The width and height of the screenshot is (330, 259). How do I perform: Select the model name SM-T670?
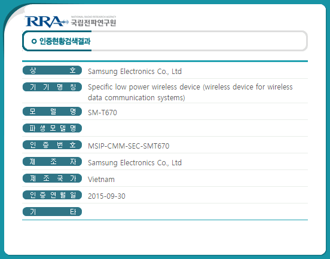(102, 113)
